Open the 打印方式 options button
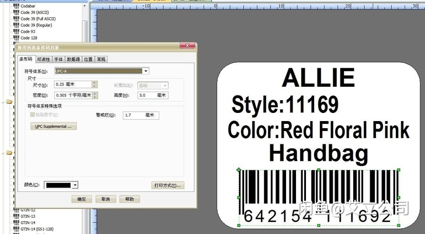Image resolution: width=425 pixels, height=234 pixels. point(168,185)
